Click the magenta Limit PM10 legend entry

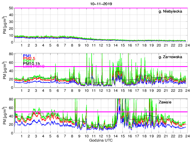click(34, 66)
